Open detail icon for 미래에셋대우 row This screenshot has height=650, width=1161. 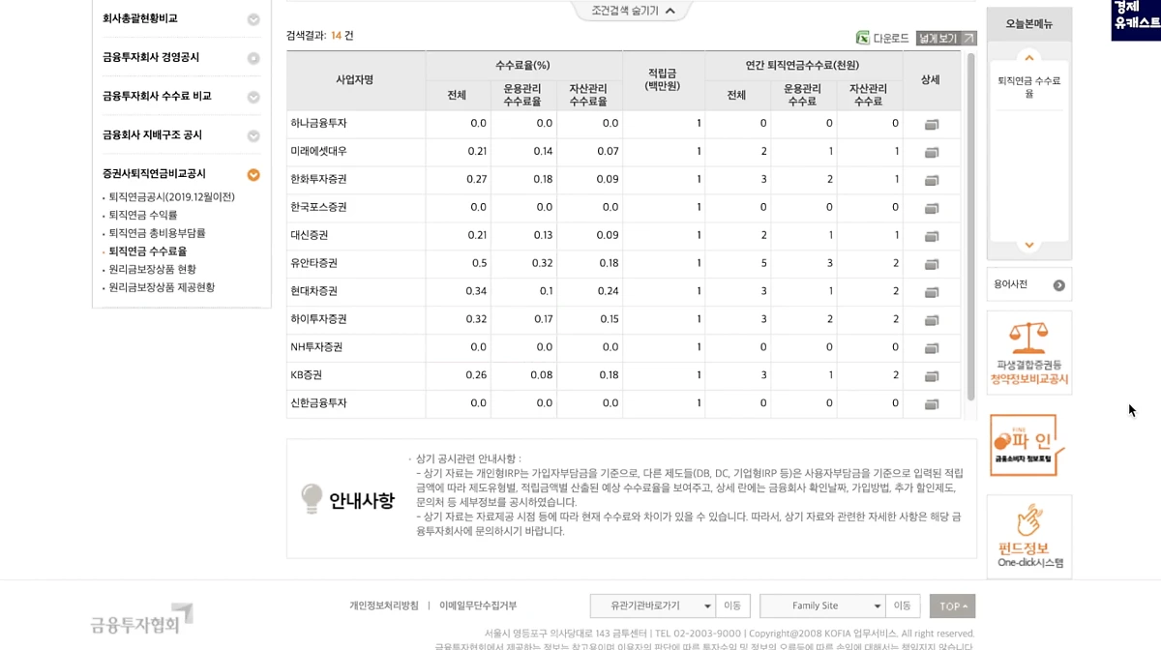(931, 153)
